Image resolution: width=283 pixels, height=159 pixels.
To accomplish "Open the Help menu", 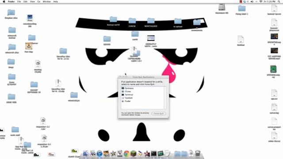I will click(x=56, y=1).
